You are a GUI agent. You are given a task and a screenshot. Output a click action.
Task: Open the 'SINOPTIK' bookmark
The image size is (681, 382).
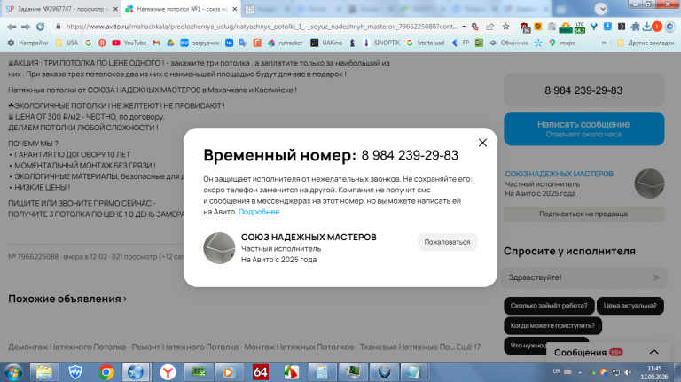pyautogui.click(x=382, y=43)
